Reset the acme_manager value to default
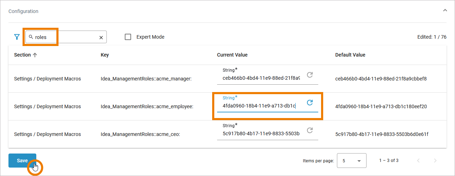Image resolution: width=455 pixels, height=176 pixels. [310, 75]
